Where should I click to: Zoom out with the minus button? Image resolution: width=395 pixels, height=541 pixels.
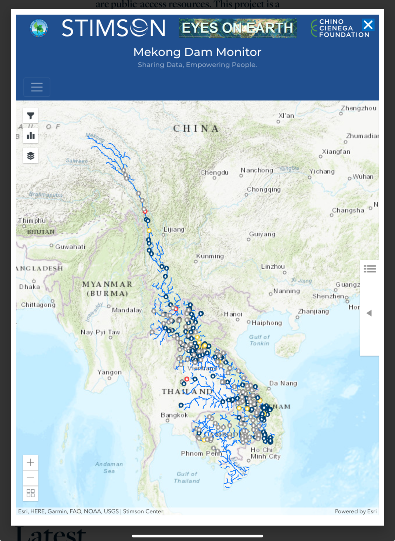click(x=31, y=478)
